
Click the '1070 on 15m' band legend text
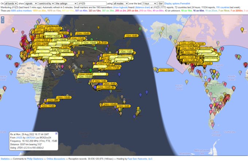pyautogui.click(x=54, y=11)
